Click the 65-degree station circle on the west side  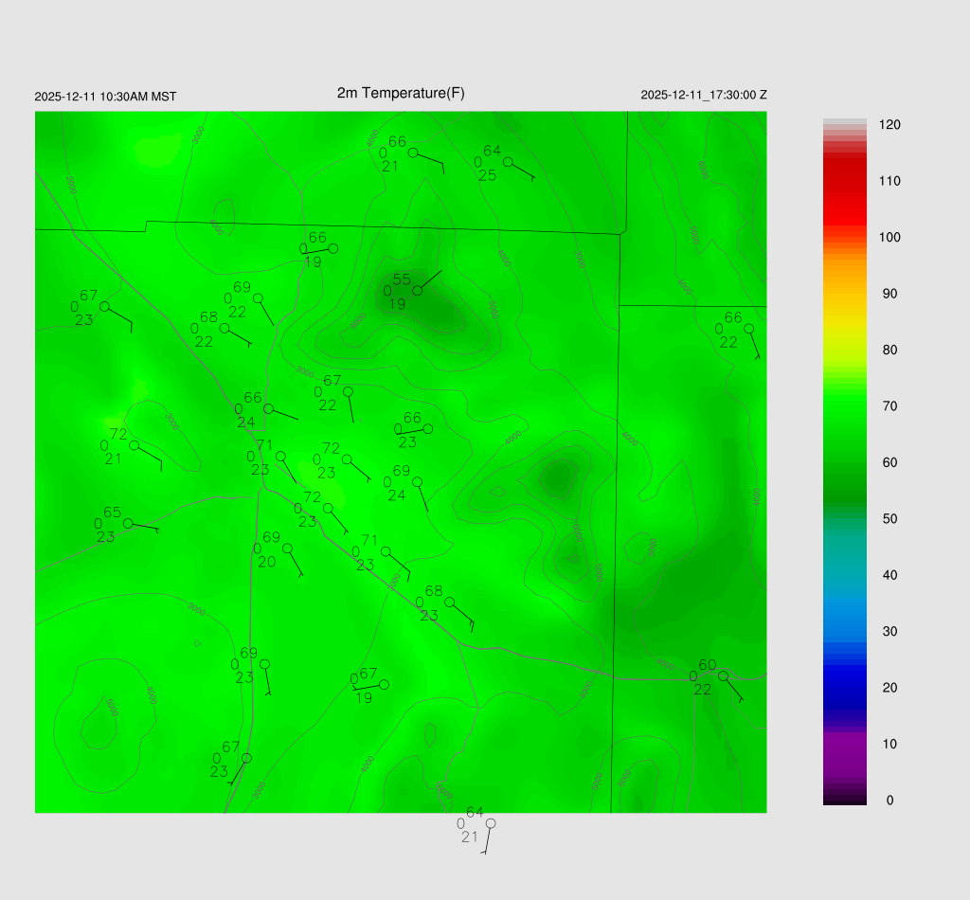128,524
